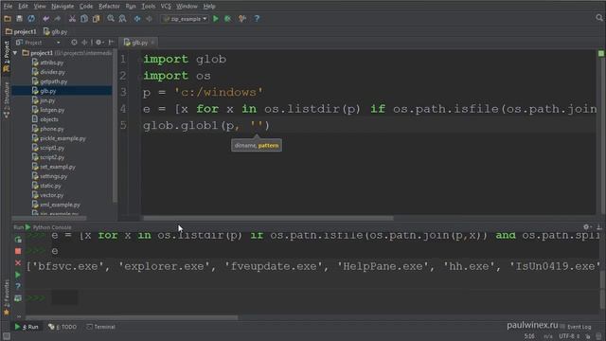
Task: Click the Replace toolbar icon
Action: pyautogui.click(x=122, y=19)
